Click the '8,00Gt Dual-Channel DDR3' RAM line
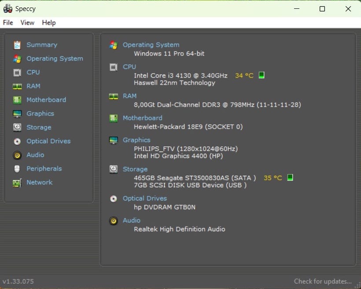Viewport: 361px width, 289px height. point(217,105)
